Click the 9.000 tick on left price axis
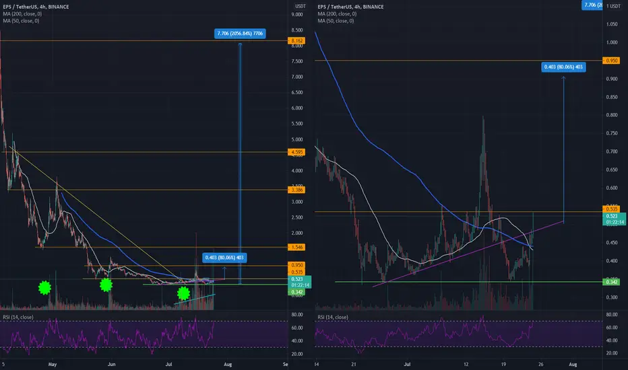The image size is (628, 370). tap(297, 14)
